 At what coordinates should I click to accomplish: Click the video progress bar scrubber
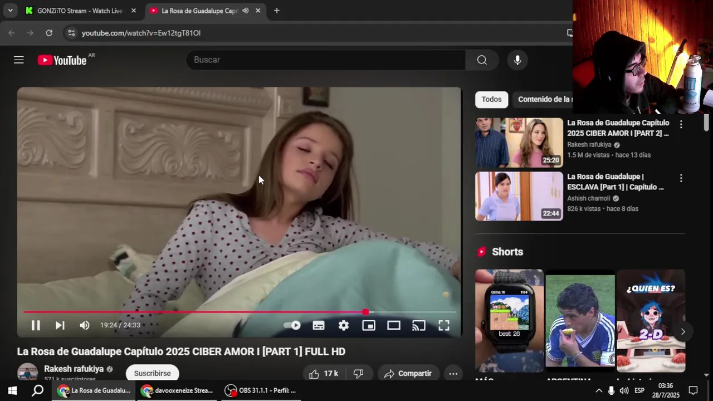point(365,312)
